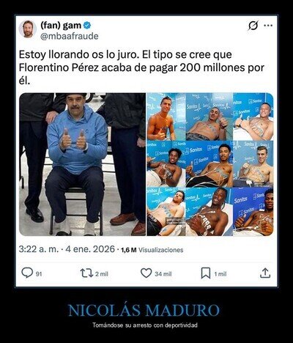Open the left photo of seated man in blue hoodie

click(82, 164)
